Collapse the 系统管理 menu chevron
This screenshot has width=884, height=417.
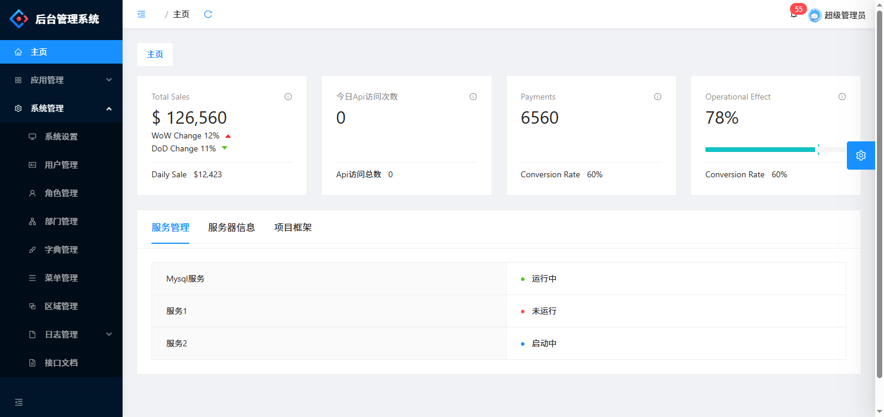[x=108, y=108]
